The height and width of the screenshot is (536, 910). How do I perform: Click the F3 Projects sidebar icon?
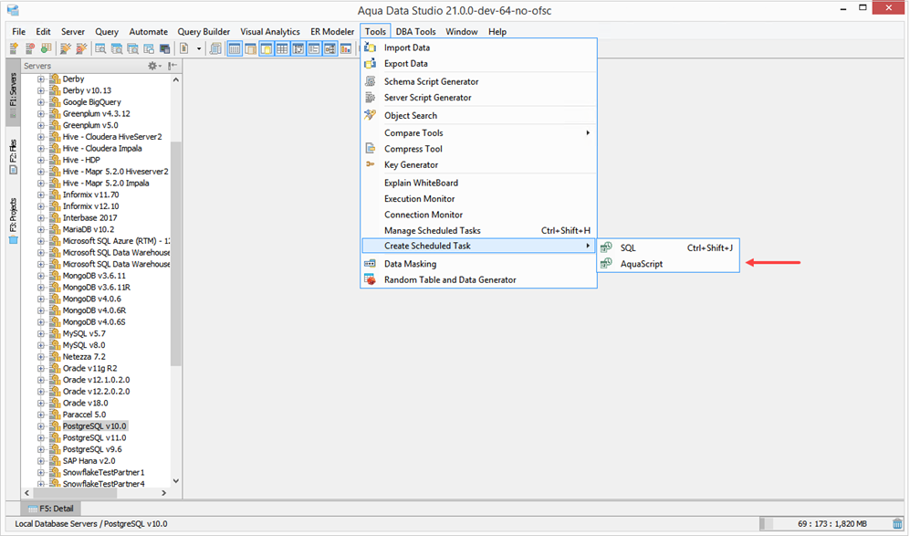[x=13, y=240]
